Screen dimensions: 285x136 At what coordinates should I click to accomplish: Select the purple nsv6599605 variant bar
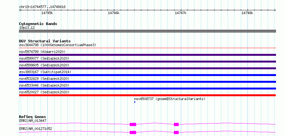[x=147, y=68]
